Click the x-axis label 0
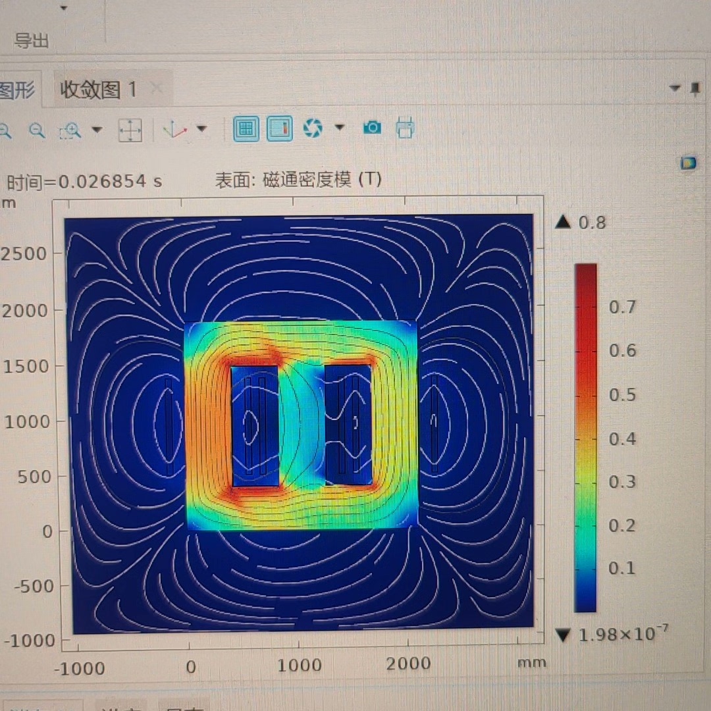Screen dimensions: 711x711 (x=191, y=667)
